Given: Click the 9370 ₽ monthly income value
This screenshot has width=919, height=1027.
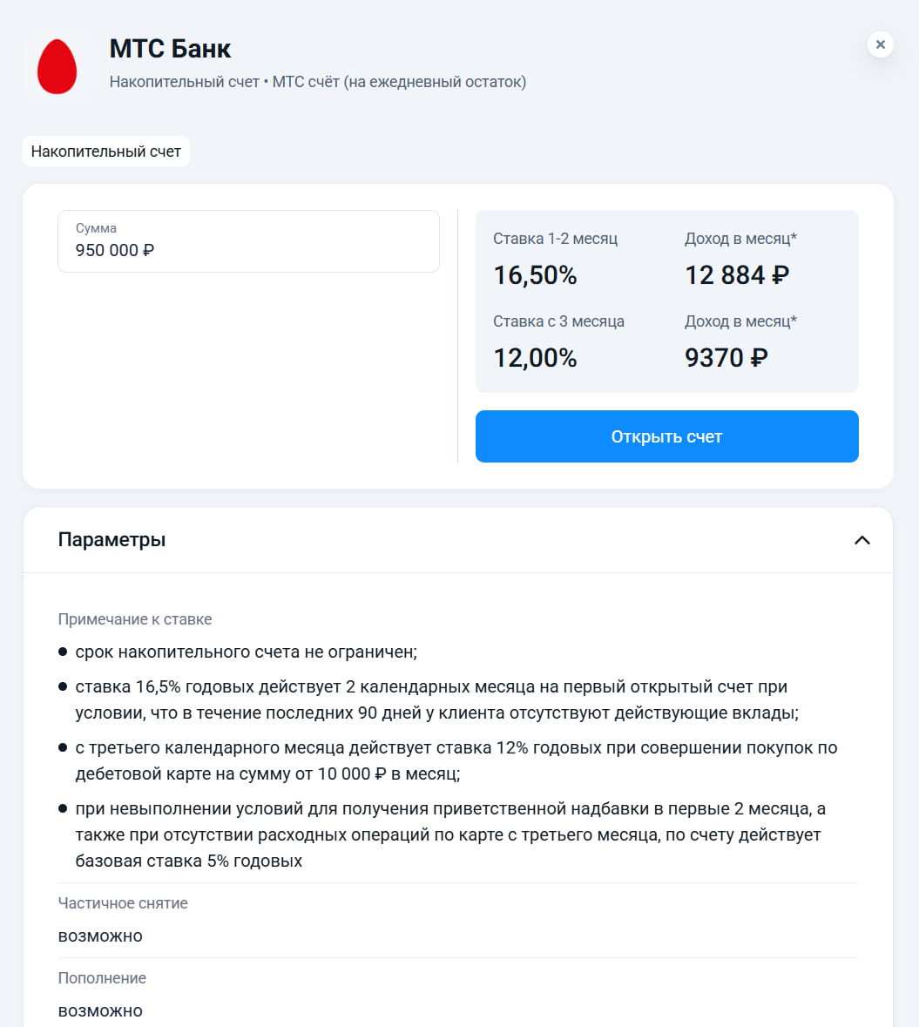Looking at the screenshot, I should (x=726, y=357).
